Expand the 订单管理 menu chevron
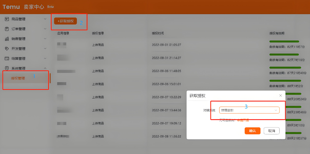Viewport: 310px width, 154px height. [45, 29]
